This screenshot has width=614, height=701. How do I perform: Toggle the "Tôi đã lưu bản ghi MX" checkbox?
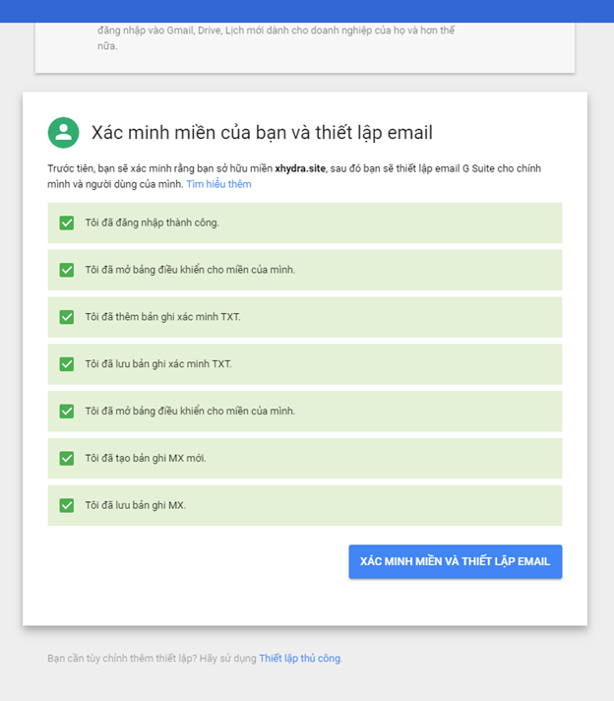67,505
